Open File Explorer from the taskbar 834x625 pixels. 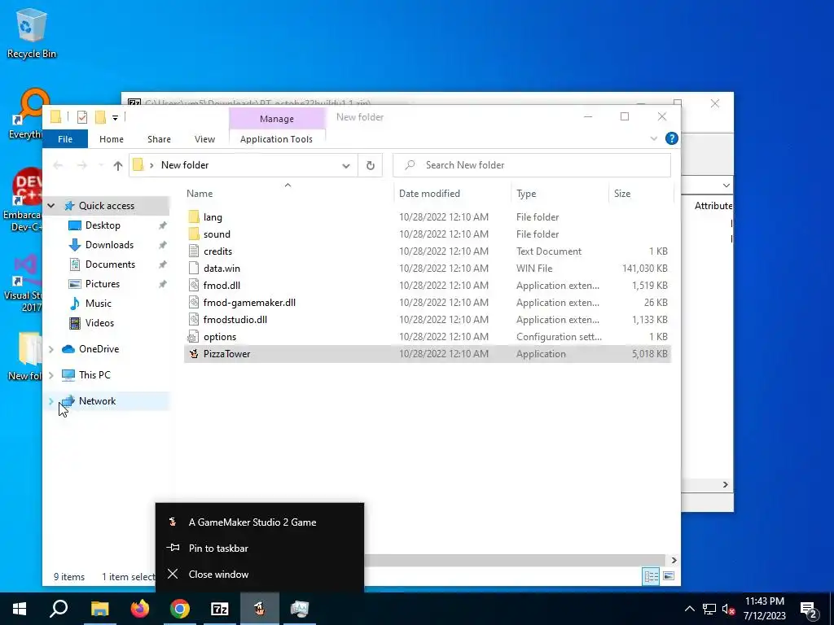click(100, 609)
